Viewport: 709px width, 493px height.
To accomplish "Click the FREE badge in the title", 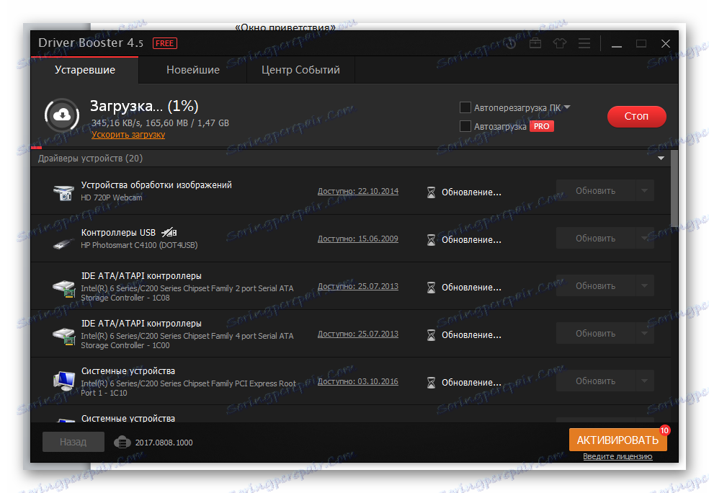I will click(x=164, y=43).
